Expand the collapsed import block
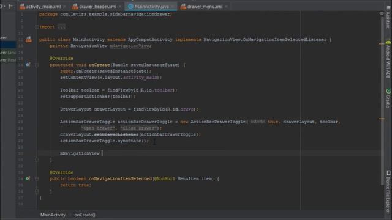The image size is (392, 220). pos(37,27)
